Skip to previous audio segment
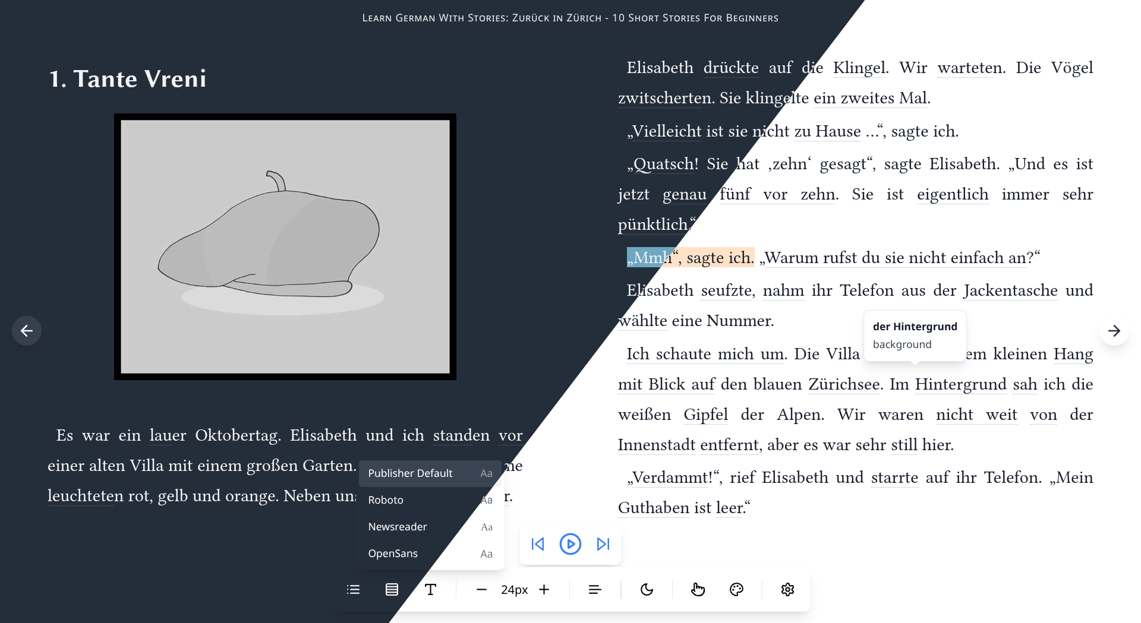Image resolution: width=1141 pixels, height=623 pixels. [538, 544]
